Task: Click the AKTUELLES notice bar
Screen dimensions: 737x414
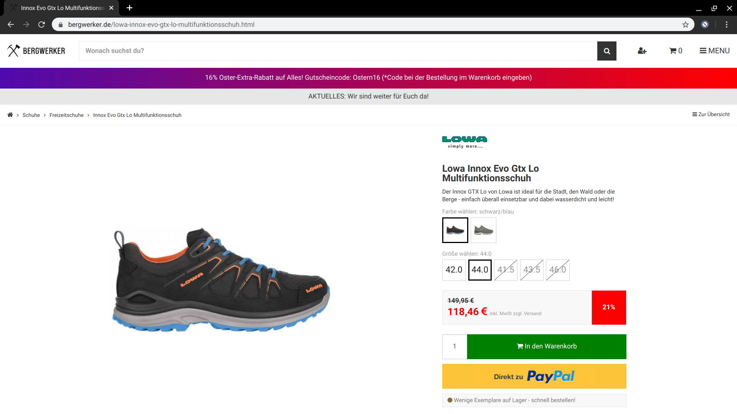Action: pyautogui.click(x=368, y=96)
